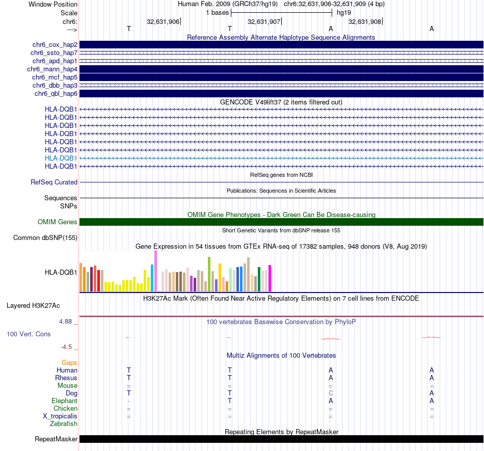Select the SNPs track label
Screen dimensions: 484x451
point(69,206)
